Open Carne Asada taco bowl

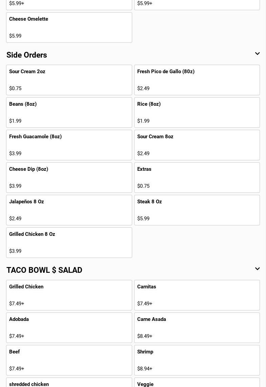[197, 328]
